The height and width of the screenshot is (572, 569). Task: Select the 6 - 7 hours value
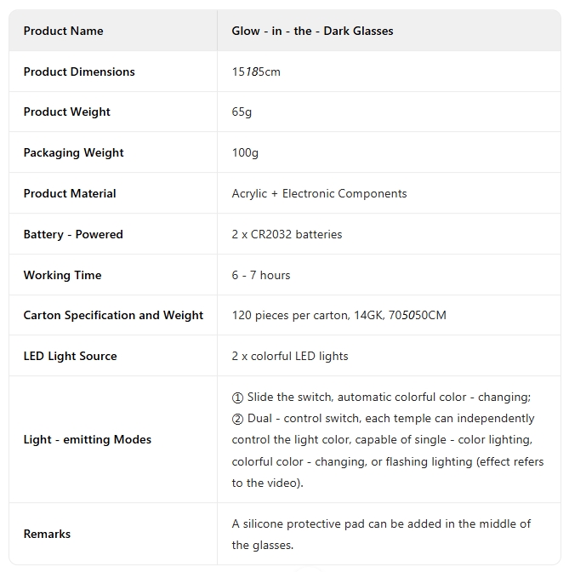click(x=261, y=275)
